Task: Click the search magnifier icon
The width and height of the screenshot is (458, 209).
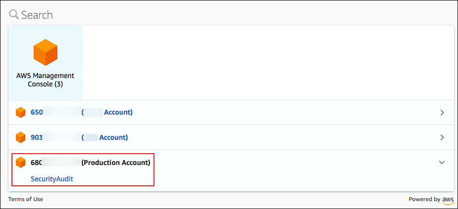Action: point(14,15)
